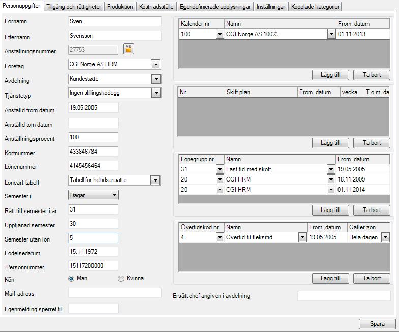This screenshot has width=399, height=332.
Task: Switch to Personuppgifter tab
Action: 21,6
